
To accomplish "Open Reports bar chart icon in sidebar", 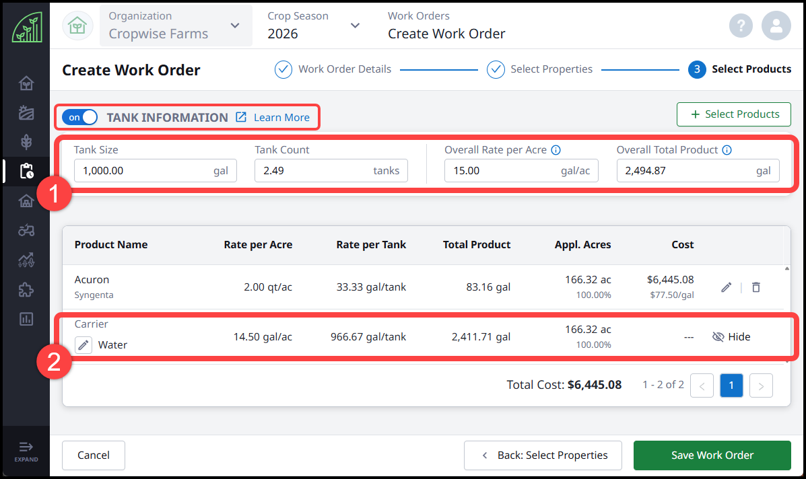I will tap(26, 319).
